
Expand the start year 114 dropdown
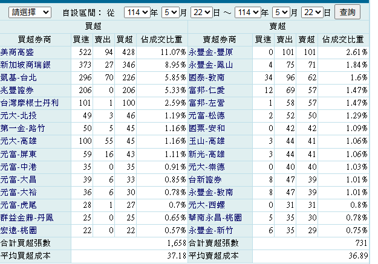[137, 12]
